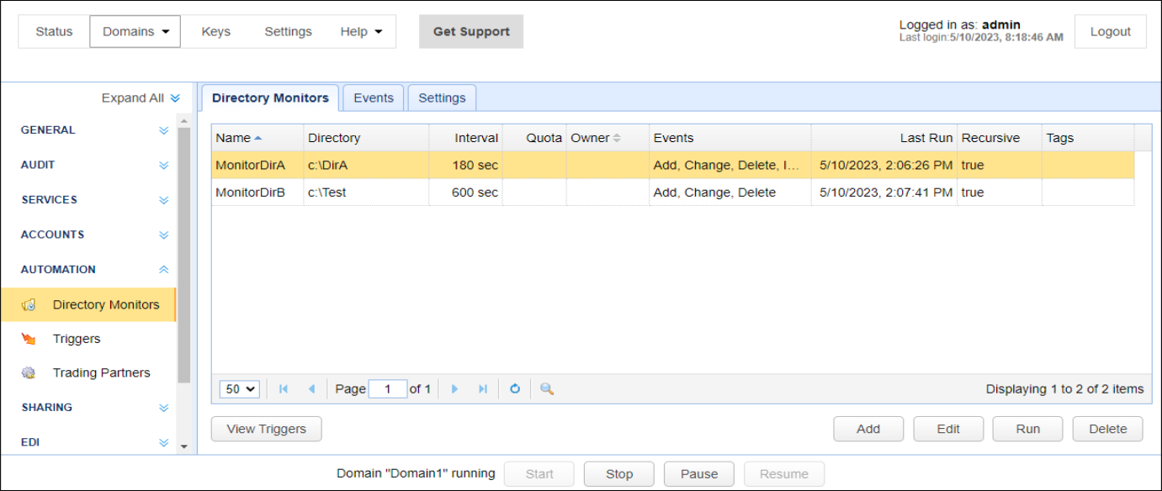Jump to last page icon
Image resolution: width=1162 pixels, height=491 pixels.
pos(483,389)
